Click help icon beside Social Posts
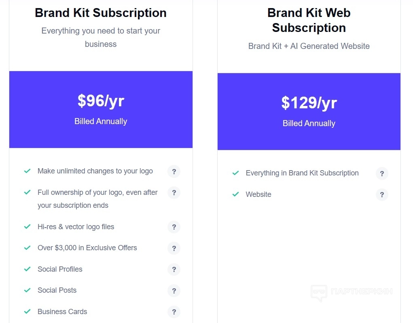 (174, 291)
